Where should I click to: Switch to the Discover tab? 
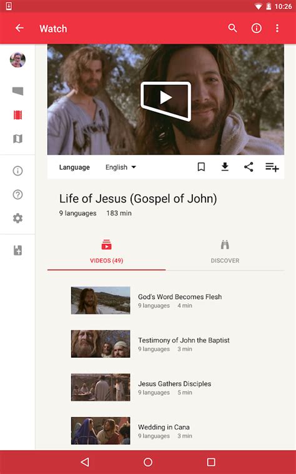[x=225, y=252]
